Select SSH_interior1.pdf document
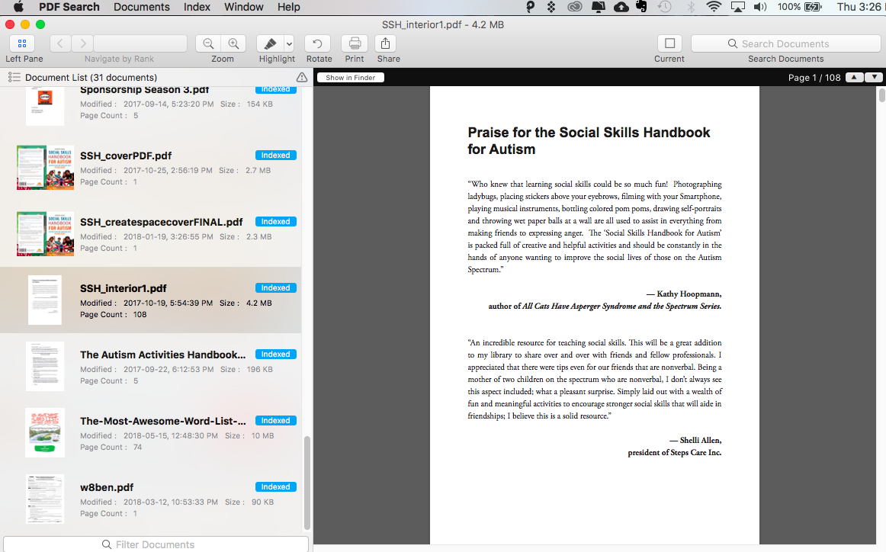The width and height of the screenshot is (886, 552). pyautogui.click(x=151, y=300)
